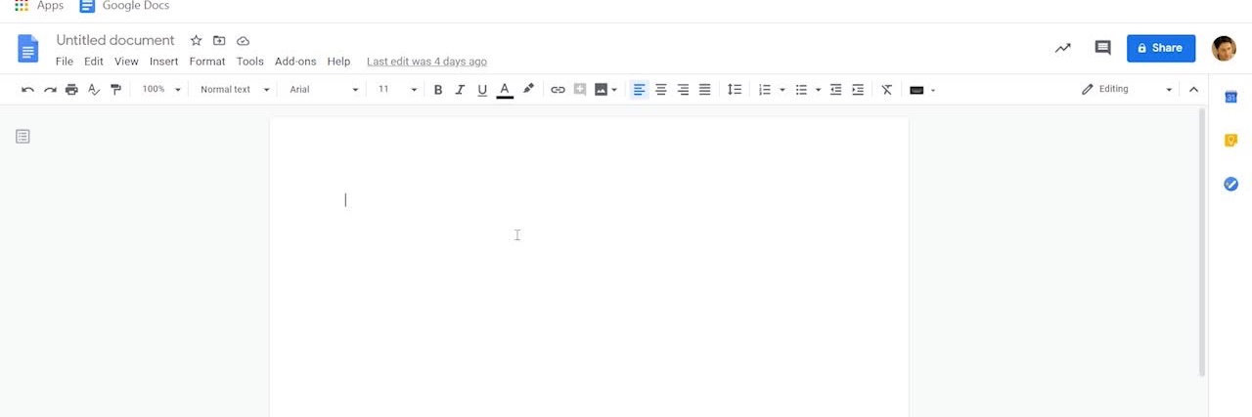Add a comment using toolbar plus icon
1252x417 pixels.
[x=580, y=90]
